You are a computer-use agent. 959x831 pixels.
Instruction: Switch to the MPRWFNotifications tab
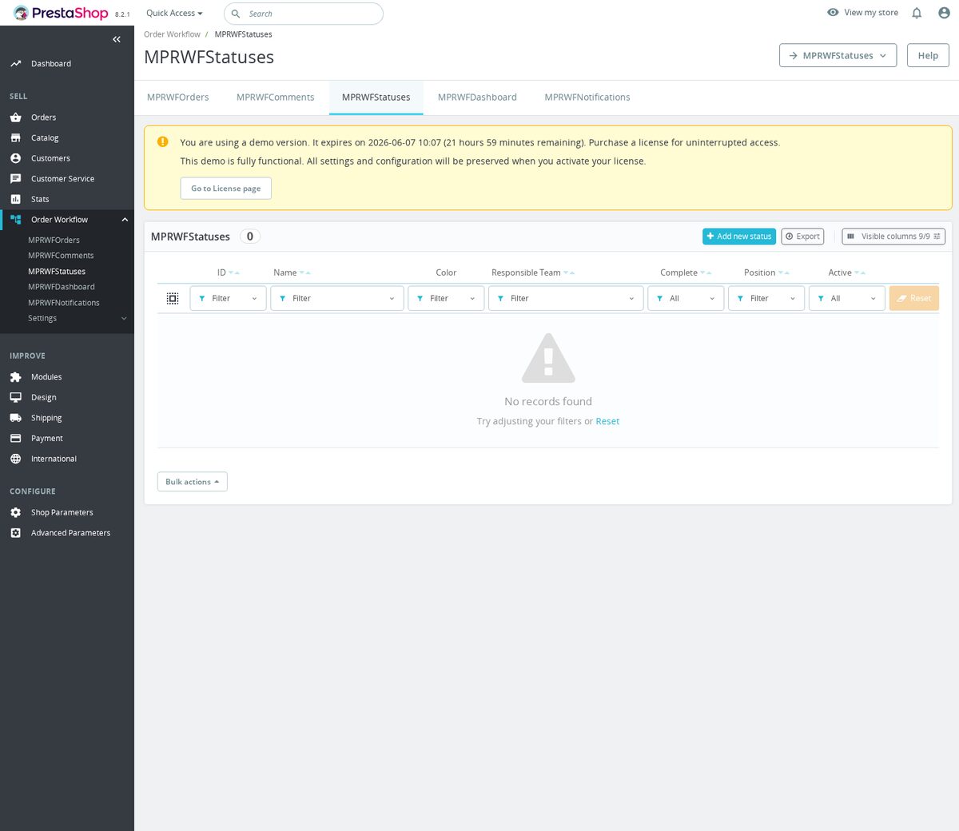coord(587,97)
